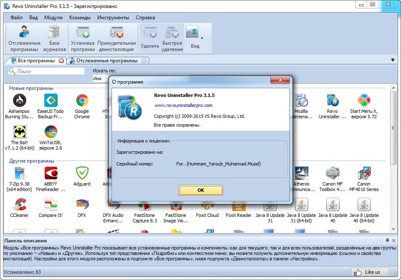The image size is (401, 280).
Task: Select DFX program icon
Action: point(82,204)
